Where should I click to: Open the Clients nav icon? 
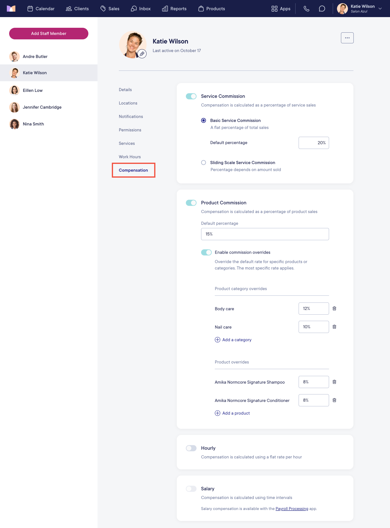coord(69,9)
